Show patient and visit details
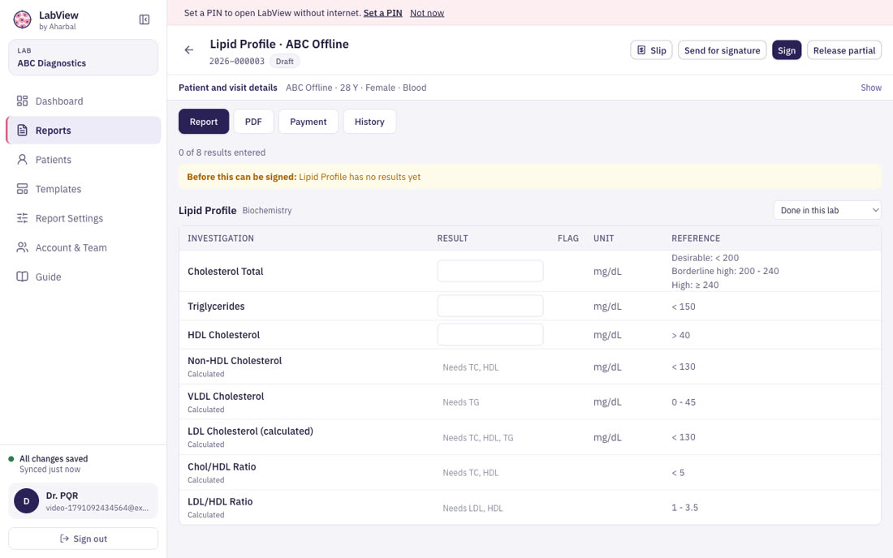The width and height of the screenshot is (893, 558). (x=871, y=88)
